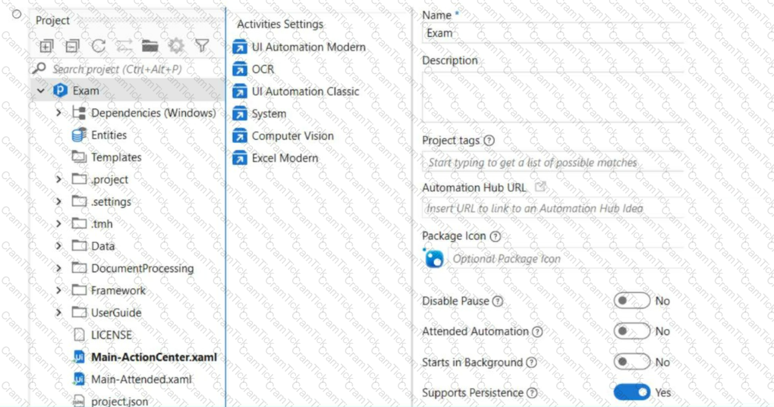Click the project filter funnel icon
This screenshot has height=407, width=774.
[x=202, y=46]
